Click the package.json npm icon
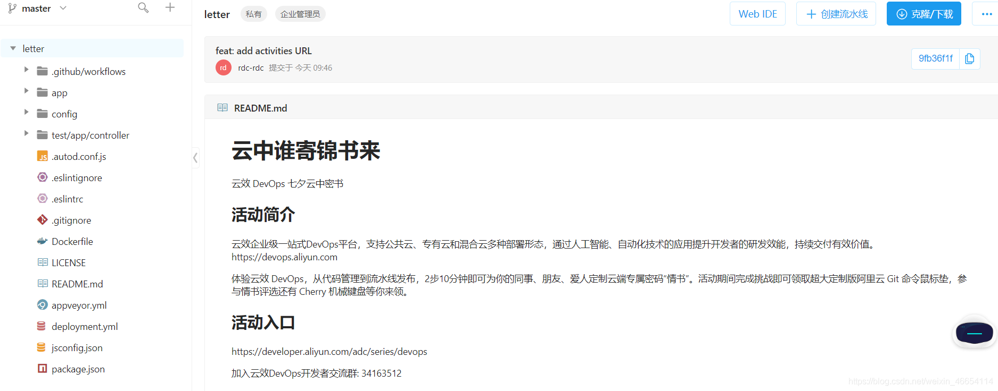 (x=43, y=368)
